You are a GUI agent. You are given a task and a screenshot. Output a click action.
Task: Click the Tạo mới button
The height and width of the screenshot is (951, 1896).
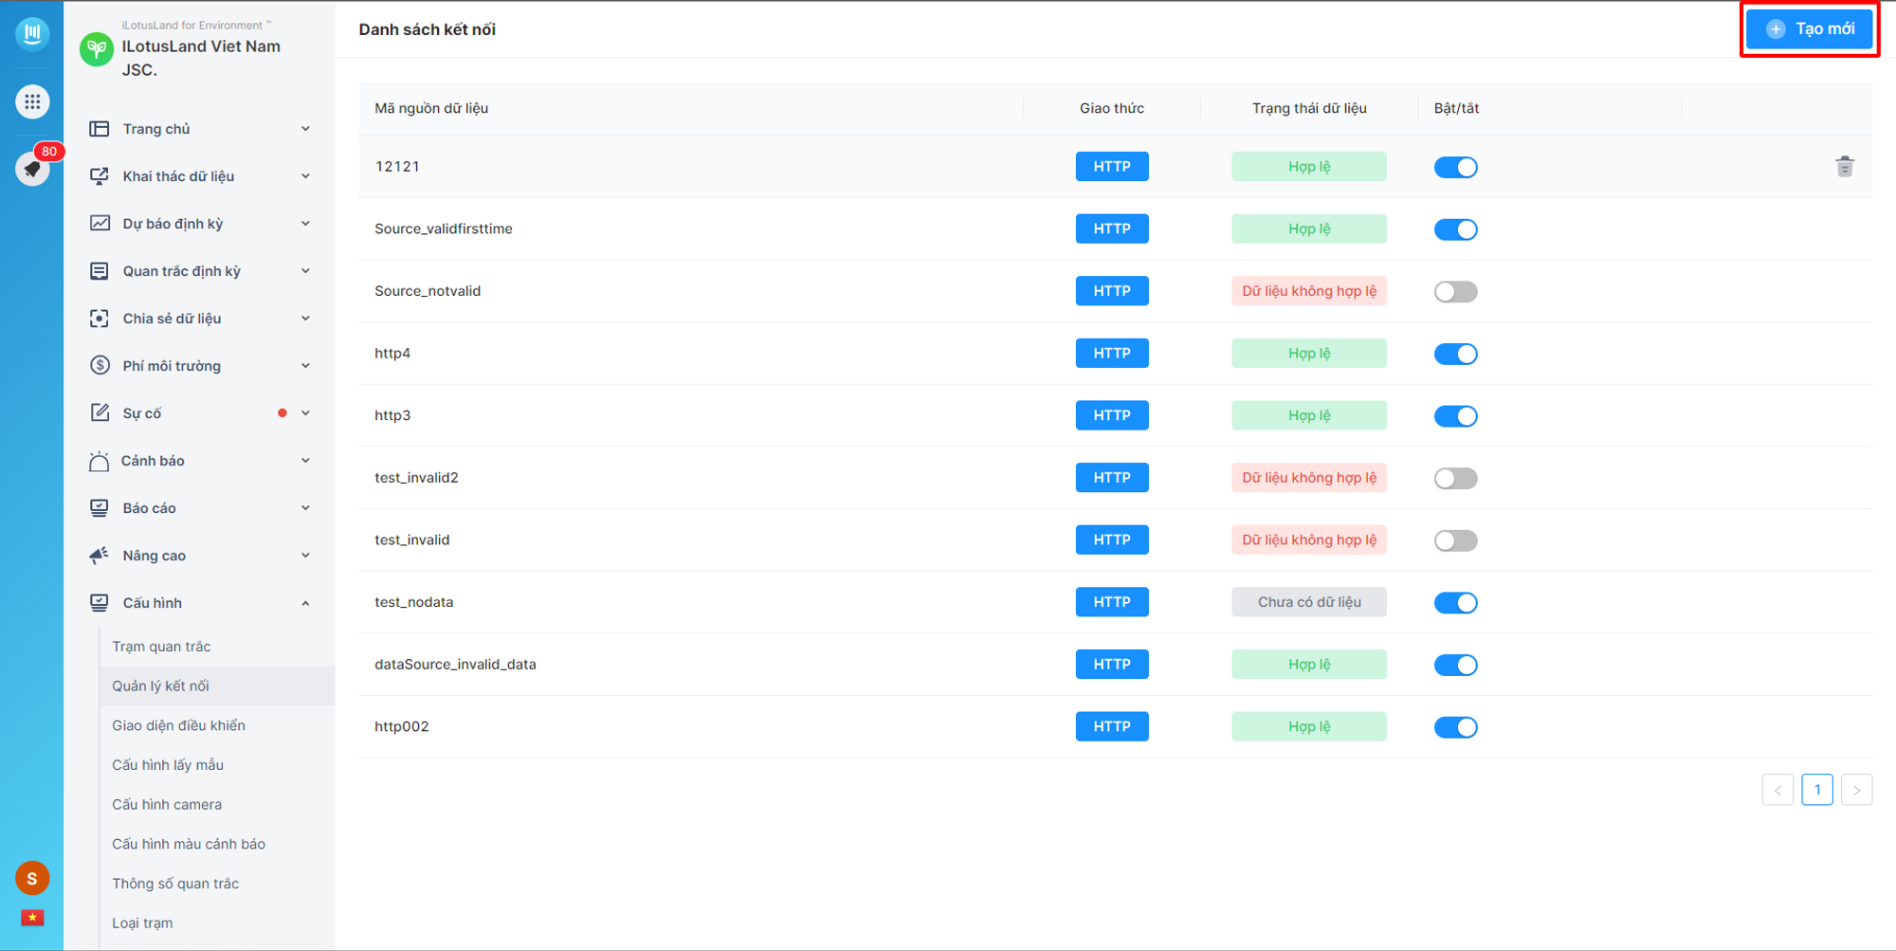(1810, 29)
